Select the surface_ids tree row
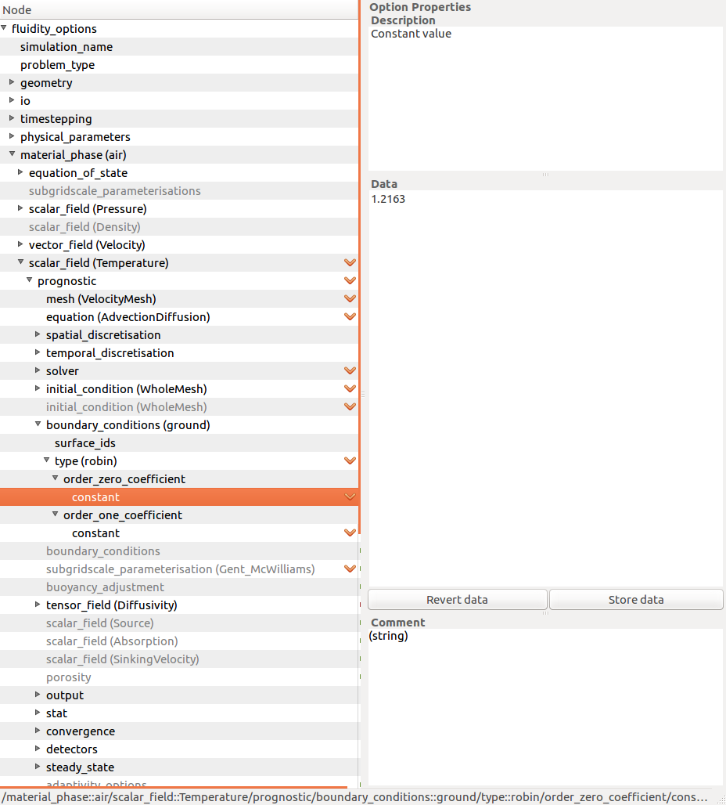726x805 pixels. 179,443
